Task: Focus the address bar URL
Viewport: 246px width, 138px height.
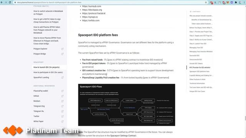Action: click(49, 3)
